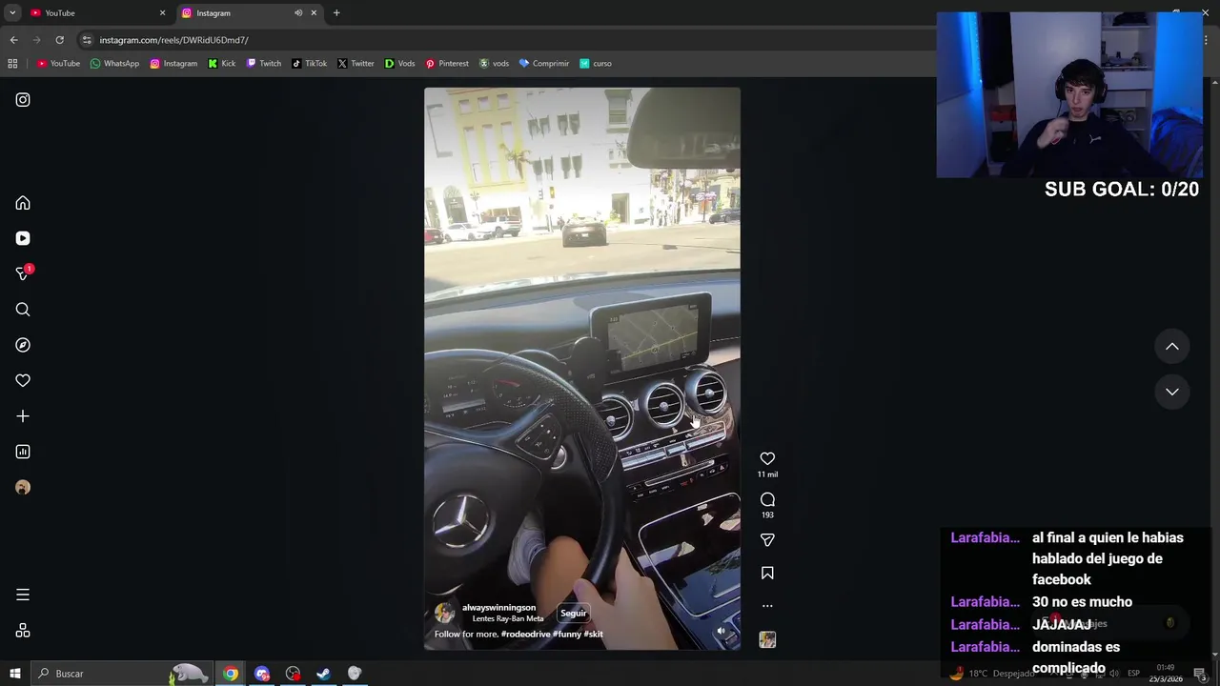
Task: Open Steam from the taskbar
Action: tap(323, 674)
